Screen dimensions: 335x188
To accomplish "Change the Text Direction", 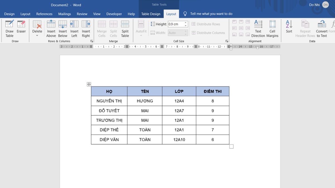I will click(258, 29).
